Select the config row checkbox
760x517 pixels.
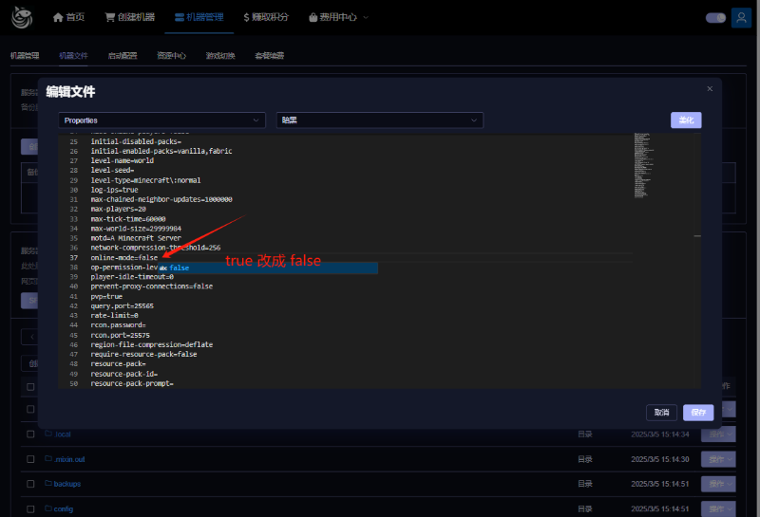coord(30,508)
